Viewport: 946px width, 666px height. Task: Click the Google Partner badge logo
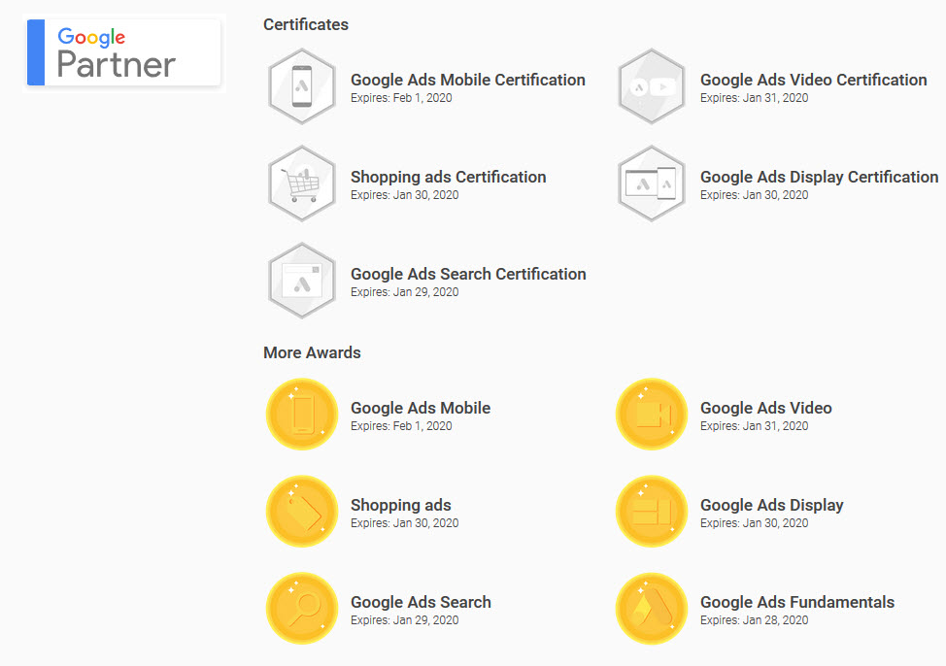click(x=124, y=52)
